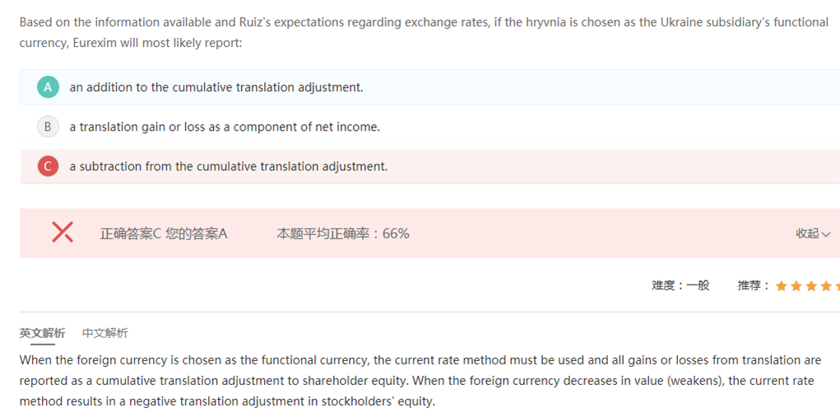The image size is (840, 417).
Task: Switch to the 英文解析 tab
Action: point(42,333)
